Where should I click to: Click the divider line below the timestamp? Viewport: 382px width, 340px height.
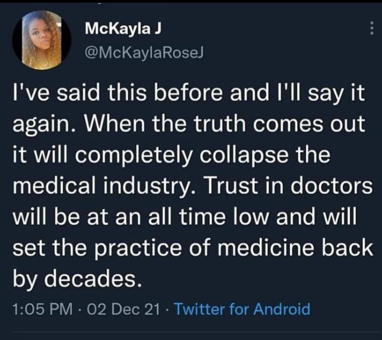pos(191,332)
